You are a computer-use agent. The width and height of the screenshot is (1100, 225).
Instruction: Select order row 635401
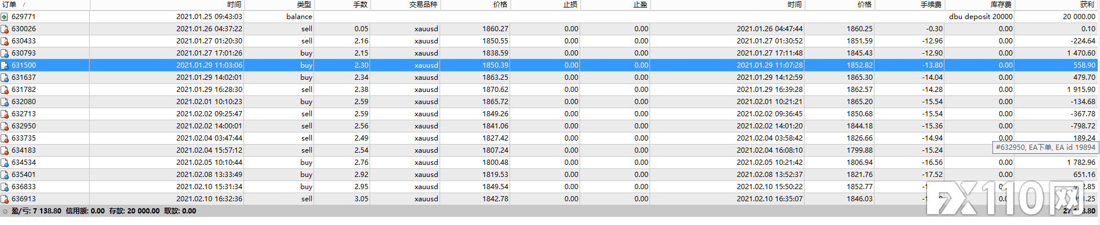(549, 175)
